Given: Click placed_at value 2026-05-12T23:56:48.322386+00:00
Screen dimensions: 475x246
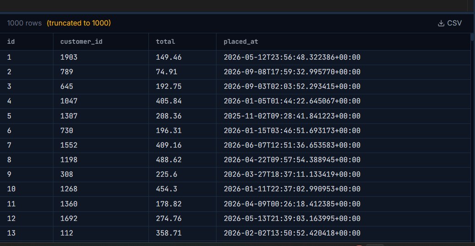Looking at the screenshot, I should 292,57.
